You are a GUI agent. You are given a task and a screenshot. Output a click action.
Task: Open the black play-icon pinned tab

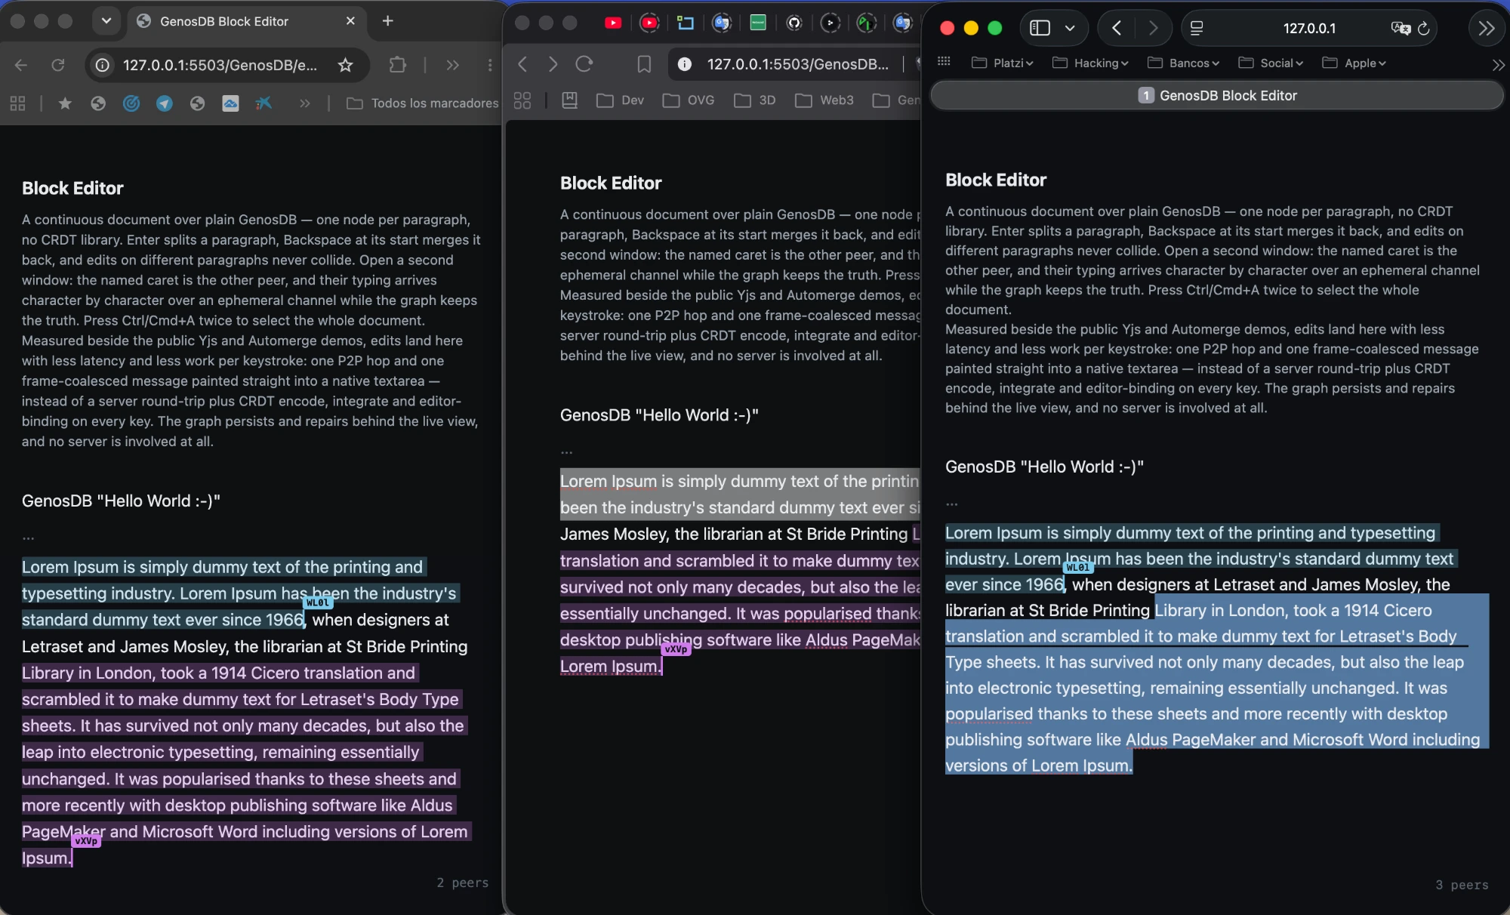[830, 23]
